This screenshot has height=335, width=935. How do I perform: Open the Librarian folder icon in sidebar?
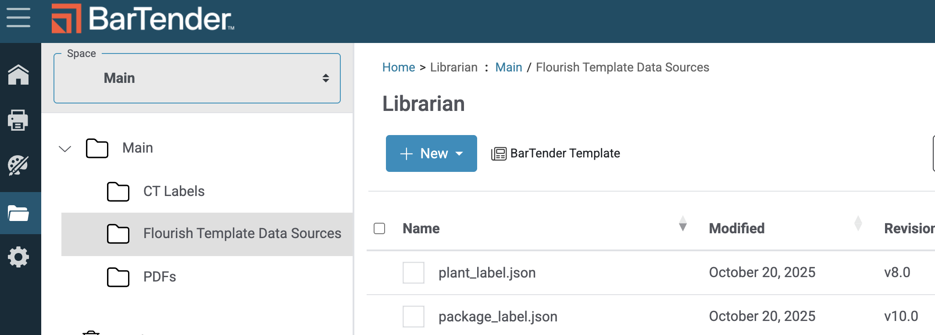[x=18, y=214]
